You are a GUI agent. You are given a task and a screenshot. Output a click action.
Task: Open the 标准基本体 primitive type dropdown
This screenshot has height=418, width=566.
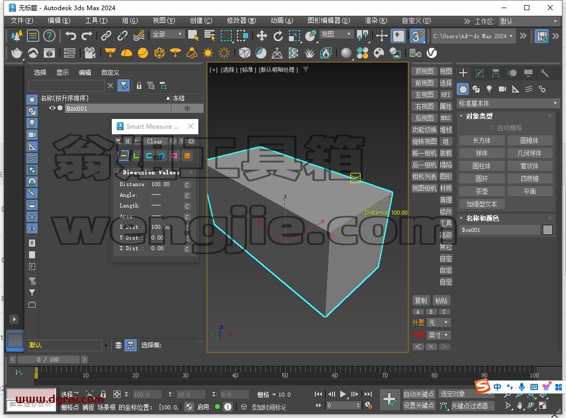(x=508, y=103)
